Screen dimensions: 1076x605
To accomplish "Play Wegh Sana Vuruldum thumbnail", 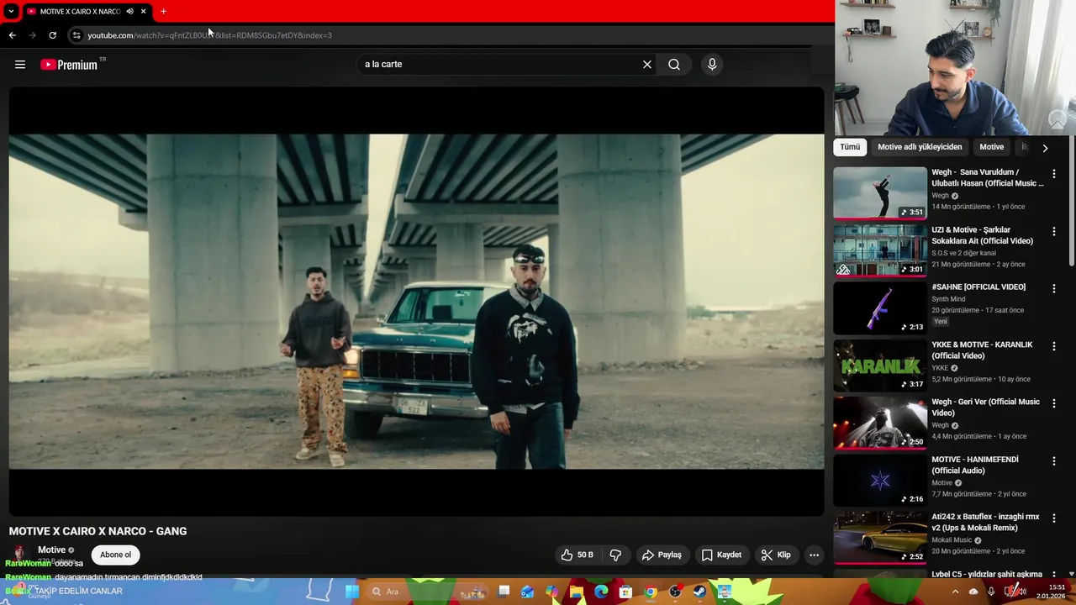I will (x=880, y=192).
